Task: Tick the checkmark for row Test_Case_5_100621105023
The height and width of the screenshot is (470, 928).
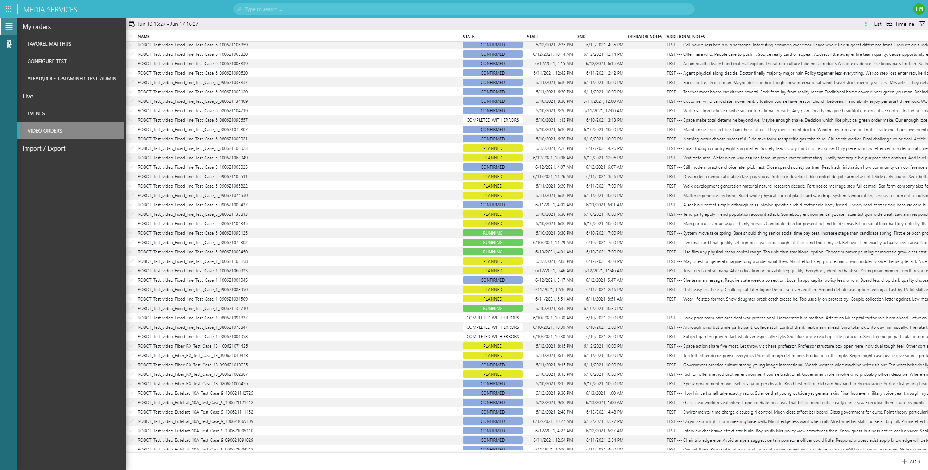Action: click(132, 148)
